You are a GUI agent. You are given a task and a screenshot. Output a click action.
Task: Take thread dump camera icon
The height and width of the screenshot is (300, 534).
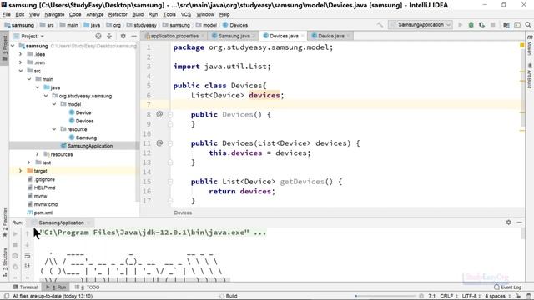click(15, 256)
